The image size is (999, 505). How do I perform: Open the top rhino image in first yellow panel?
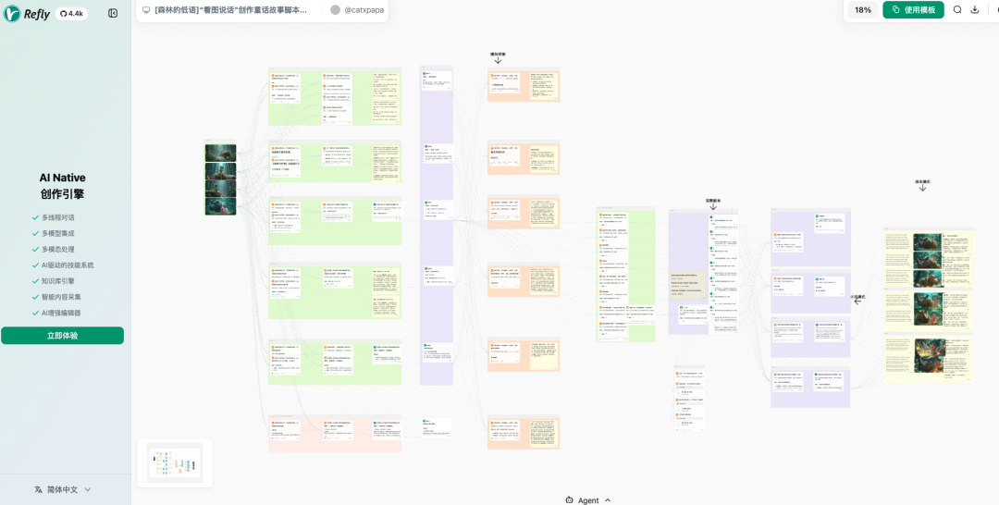pos(928,241)
